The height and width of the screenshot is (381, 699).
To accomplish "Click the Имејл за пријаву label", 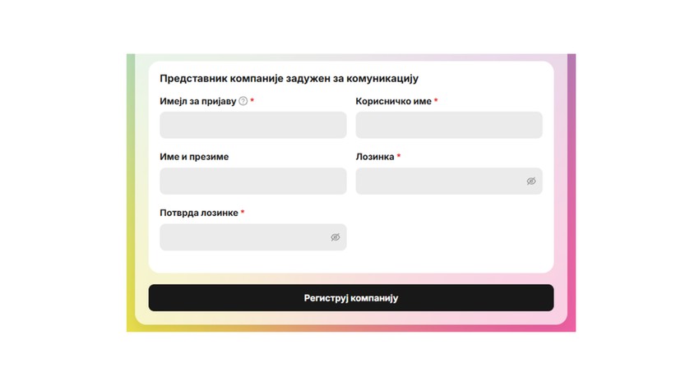I will (198, 101).
